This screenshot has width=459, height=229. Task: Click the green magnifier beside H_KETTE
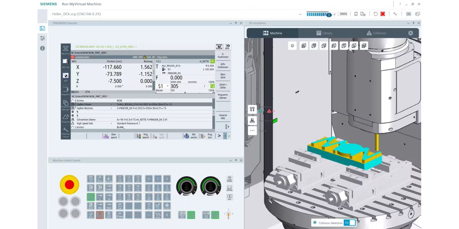click(x=212, y=61)
